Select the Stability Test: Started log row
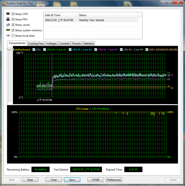Image resolution: width=185 pixels, height=186 pixels. [x=91, y=20]
